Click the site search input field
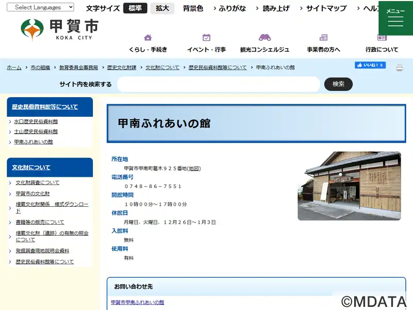Screen dimensions: 413x310 (218, 84)
